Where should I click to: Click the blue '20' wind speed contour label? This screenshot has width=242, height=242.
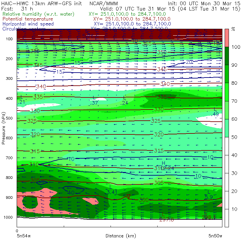pos(189,62)
